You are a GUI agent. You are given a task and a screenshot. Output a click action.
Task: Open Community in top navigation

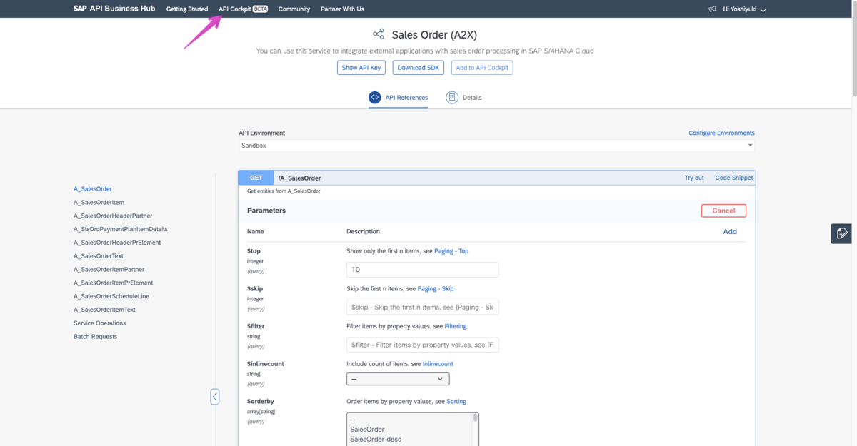294,9
